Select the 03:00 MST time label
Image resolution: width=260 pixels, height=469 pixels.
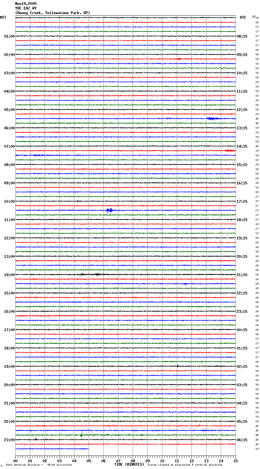(9, 73)
